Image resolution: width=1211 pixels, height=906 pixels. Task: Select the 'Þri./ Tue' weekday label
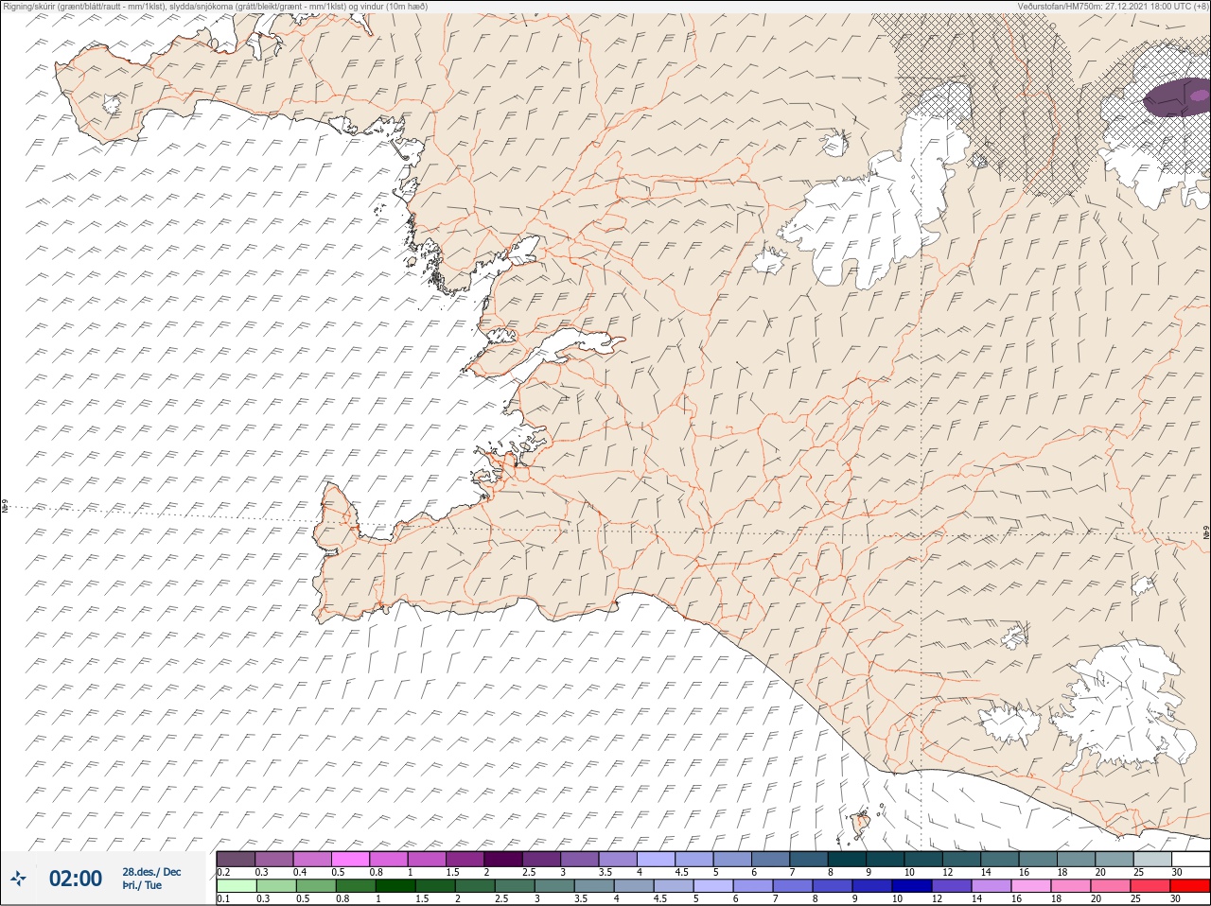click(142, 885)
